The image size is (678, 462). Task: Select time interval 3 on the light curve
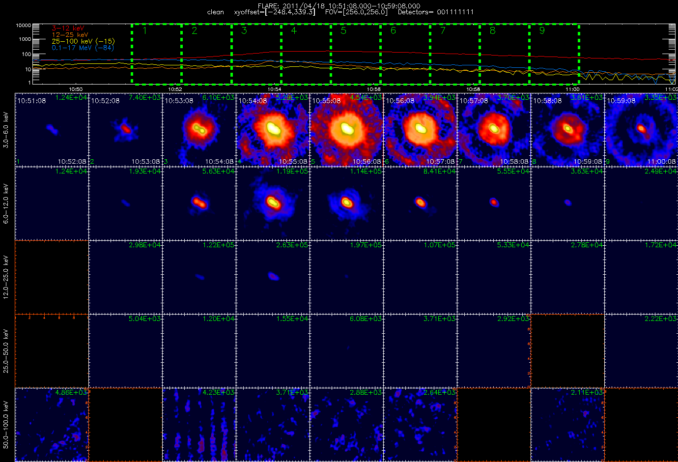coord(256,54)
